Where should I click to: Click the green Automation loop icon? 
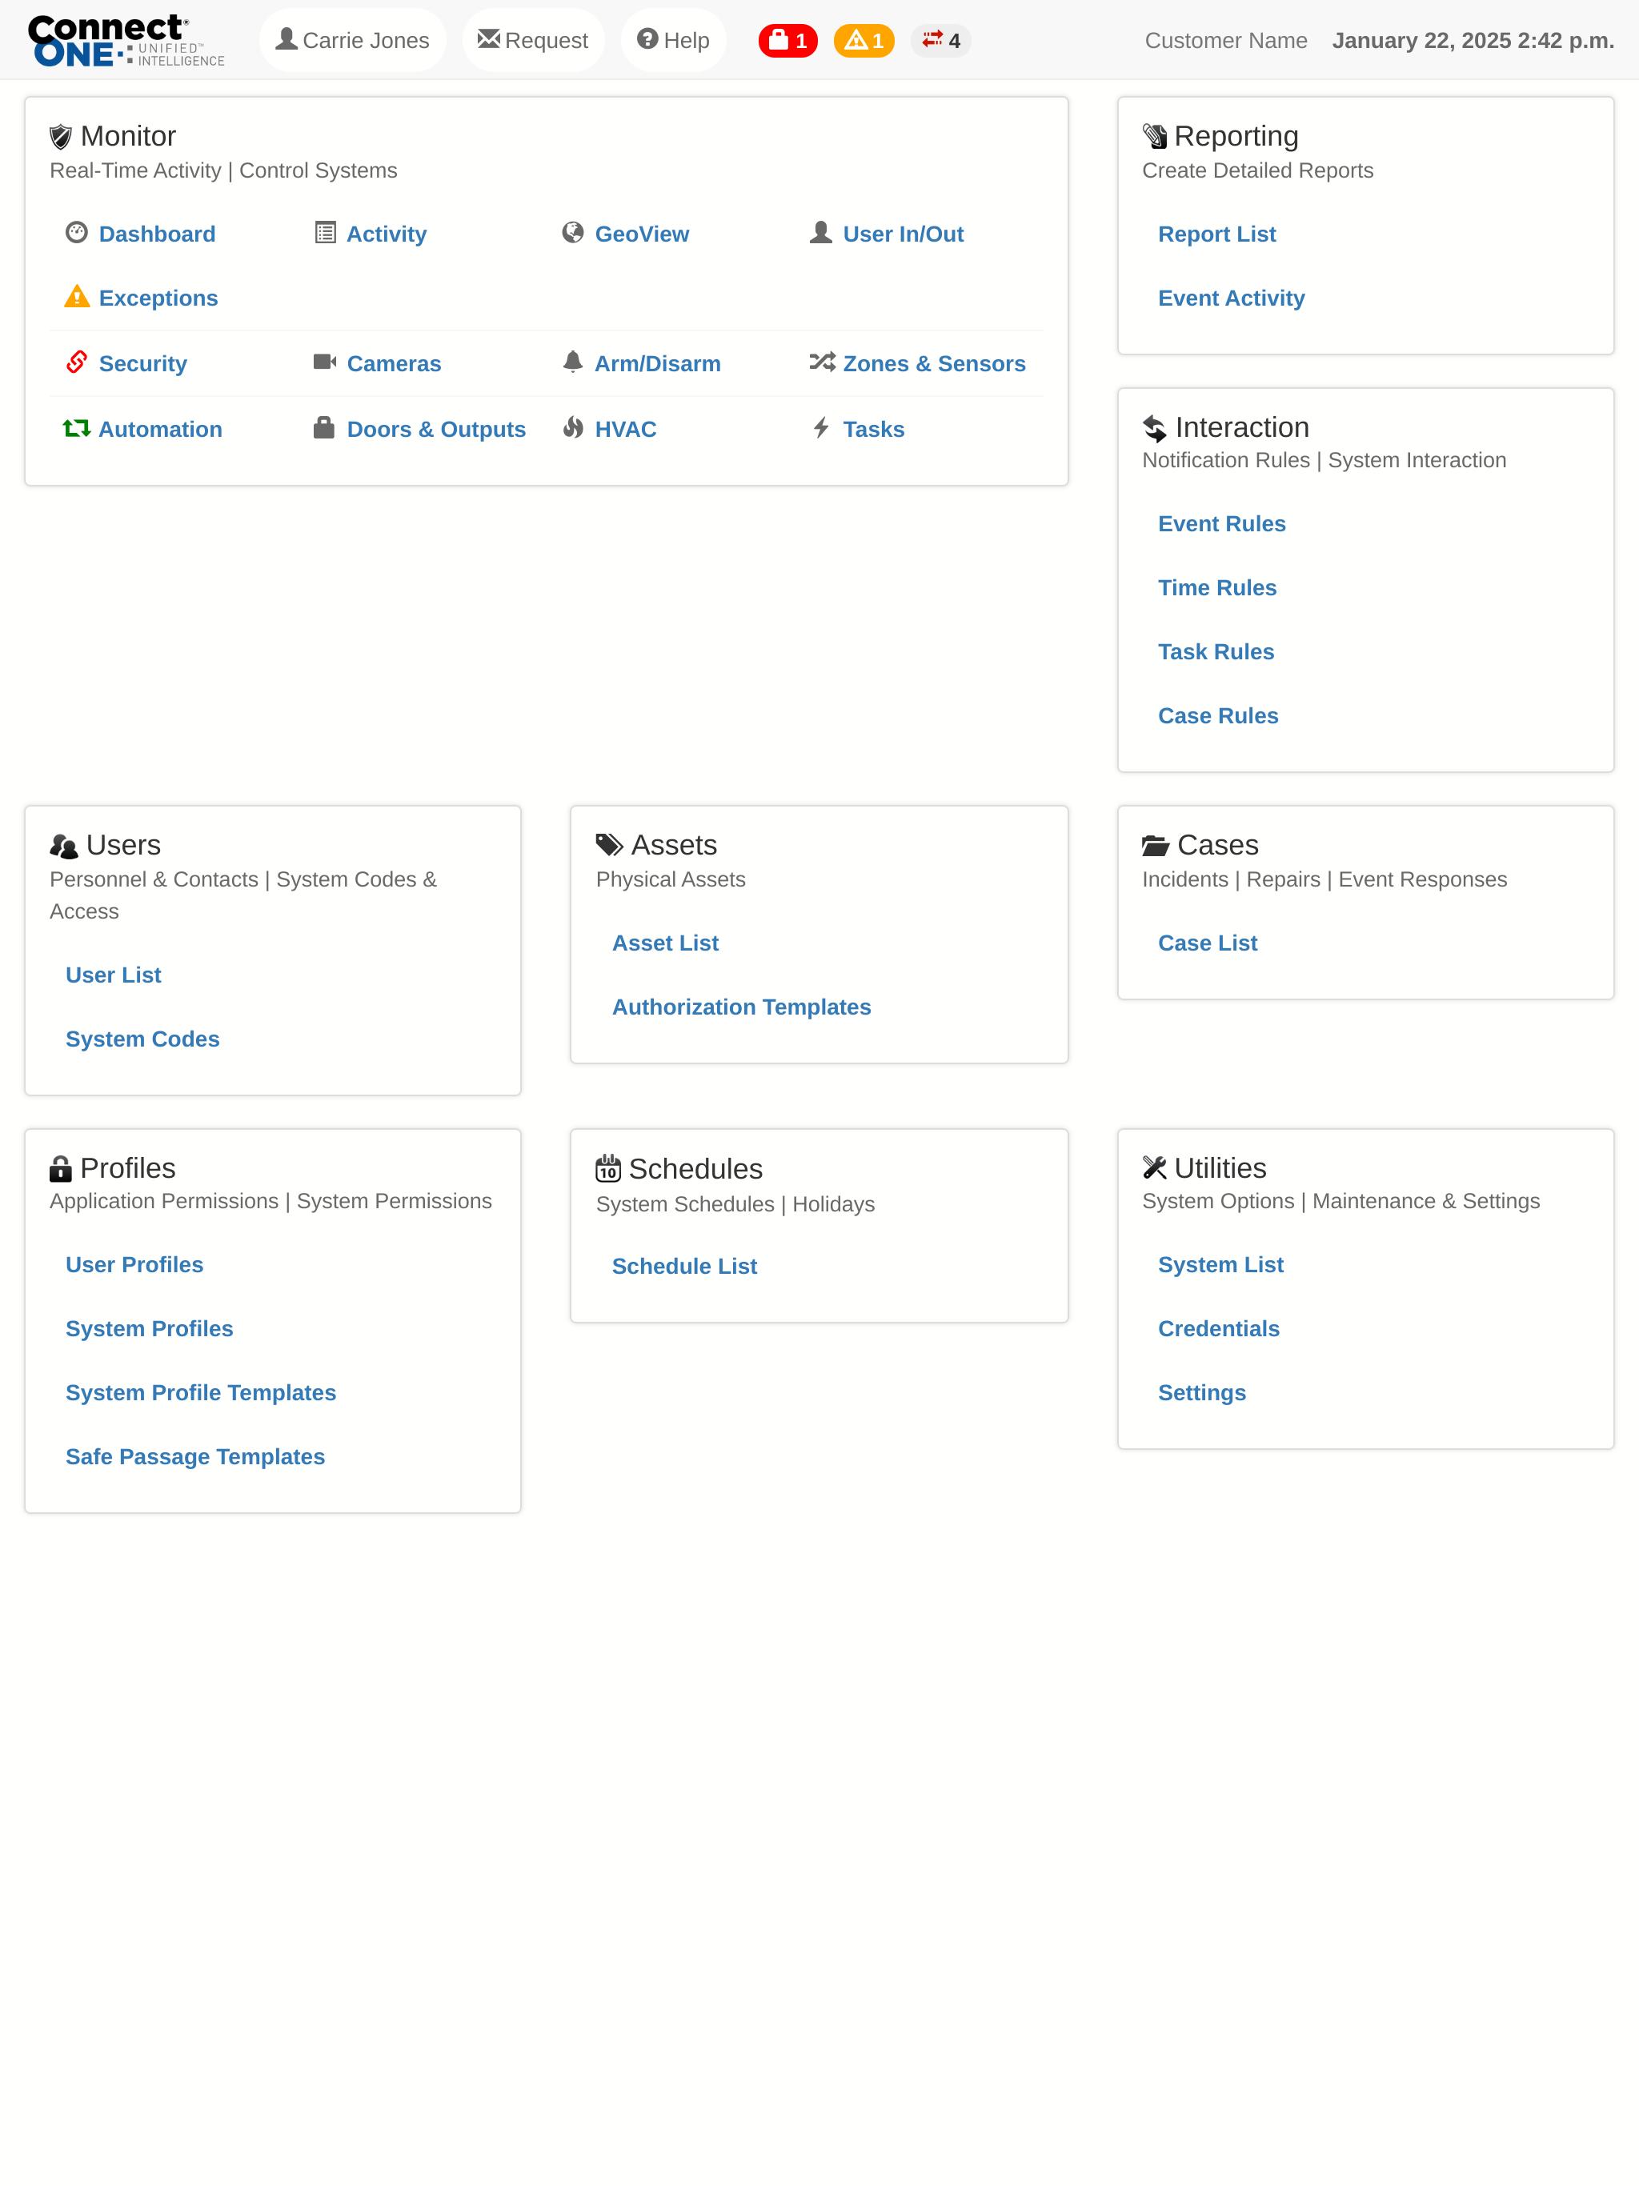point(76,429)
